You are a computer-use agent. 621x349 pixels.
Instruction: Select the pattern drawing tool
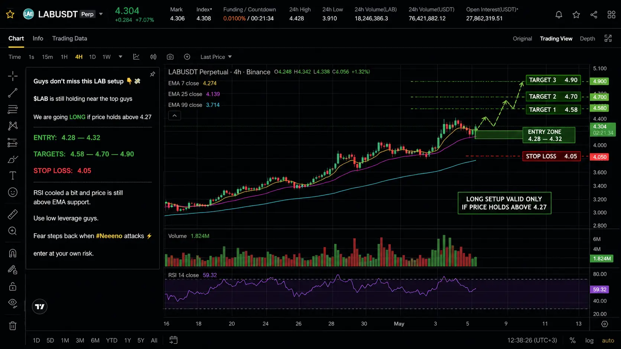tap(13, 126)
